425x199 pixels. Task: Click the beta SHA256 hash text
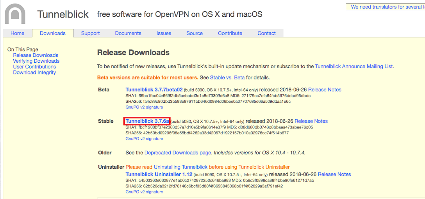click(x=208, y=101)
